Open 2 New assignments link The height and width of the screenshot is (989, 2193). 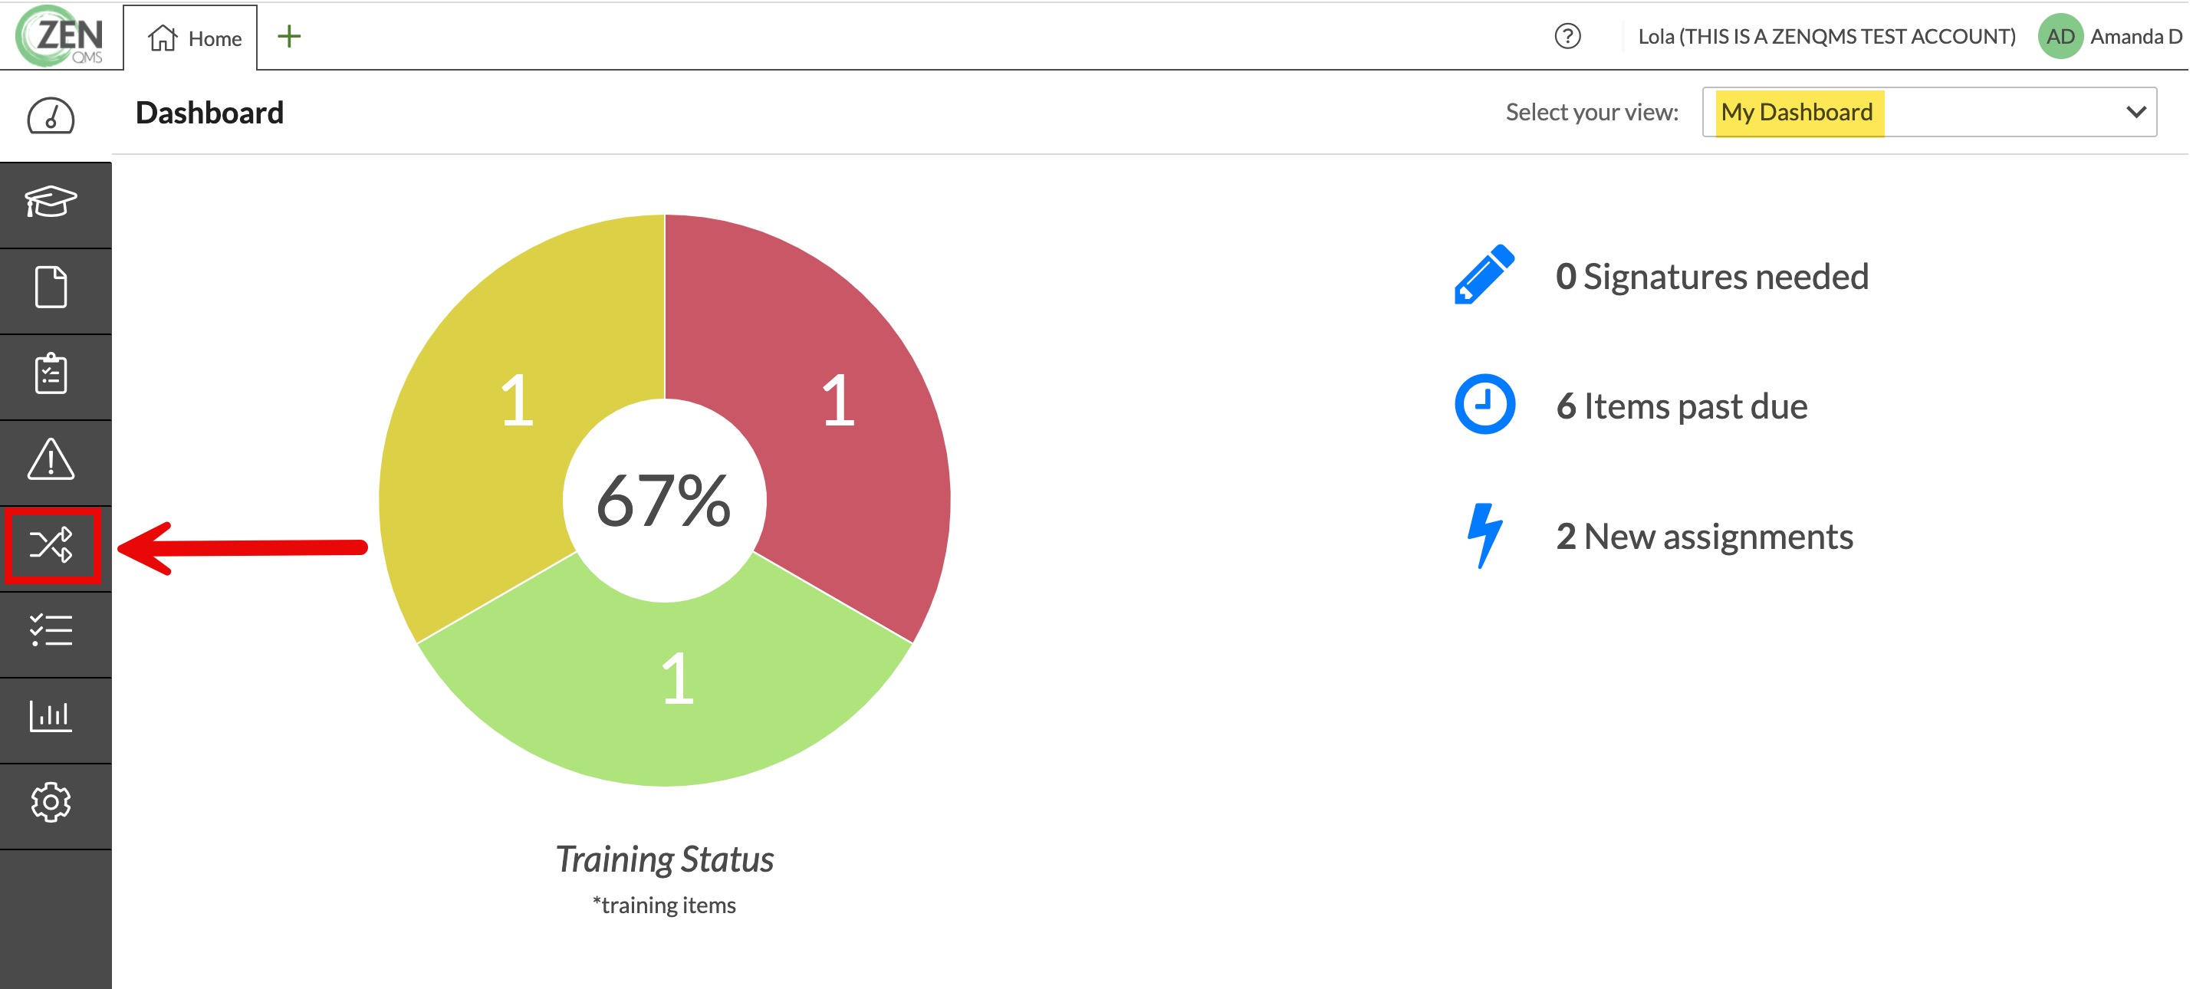point(1705,536)
